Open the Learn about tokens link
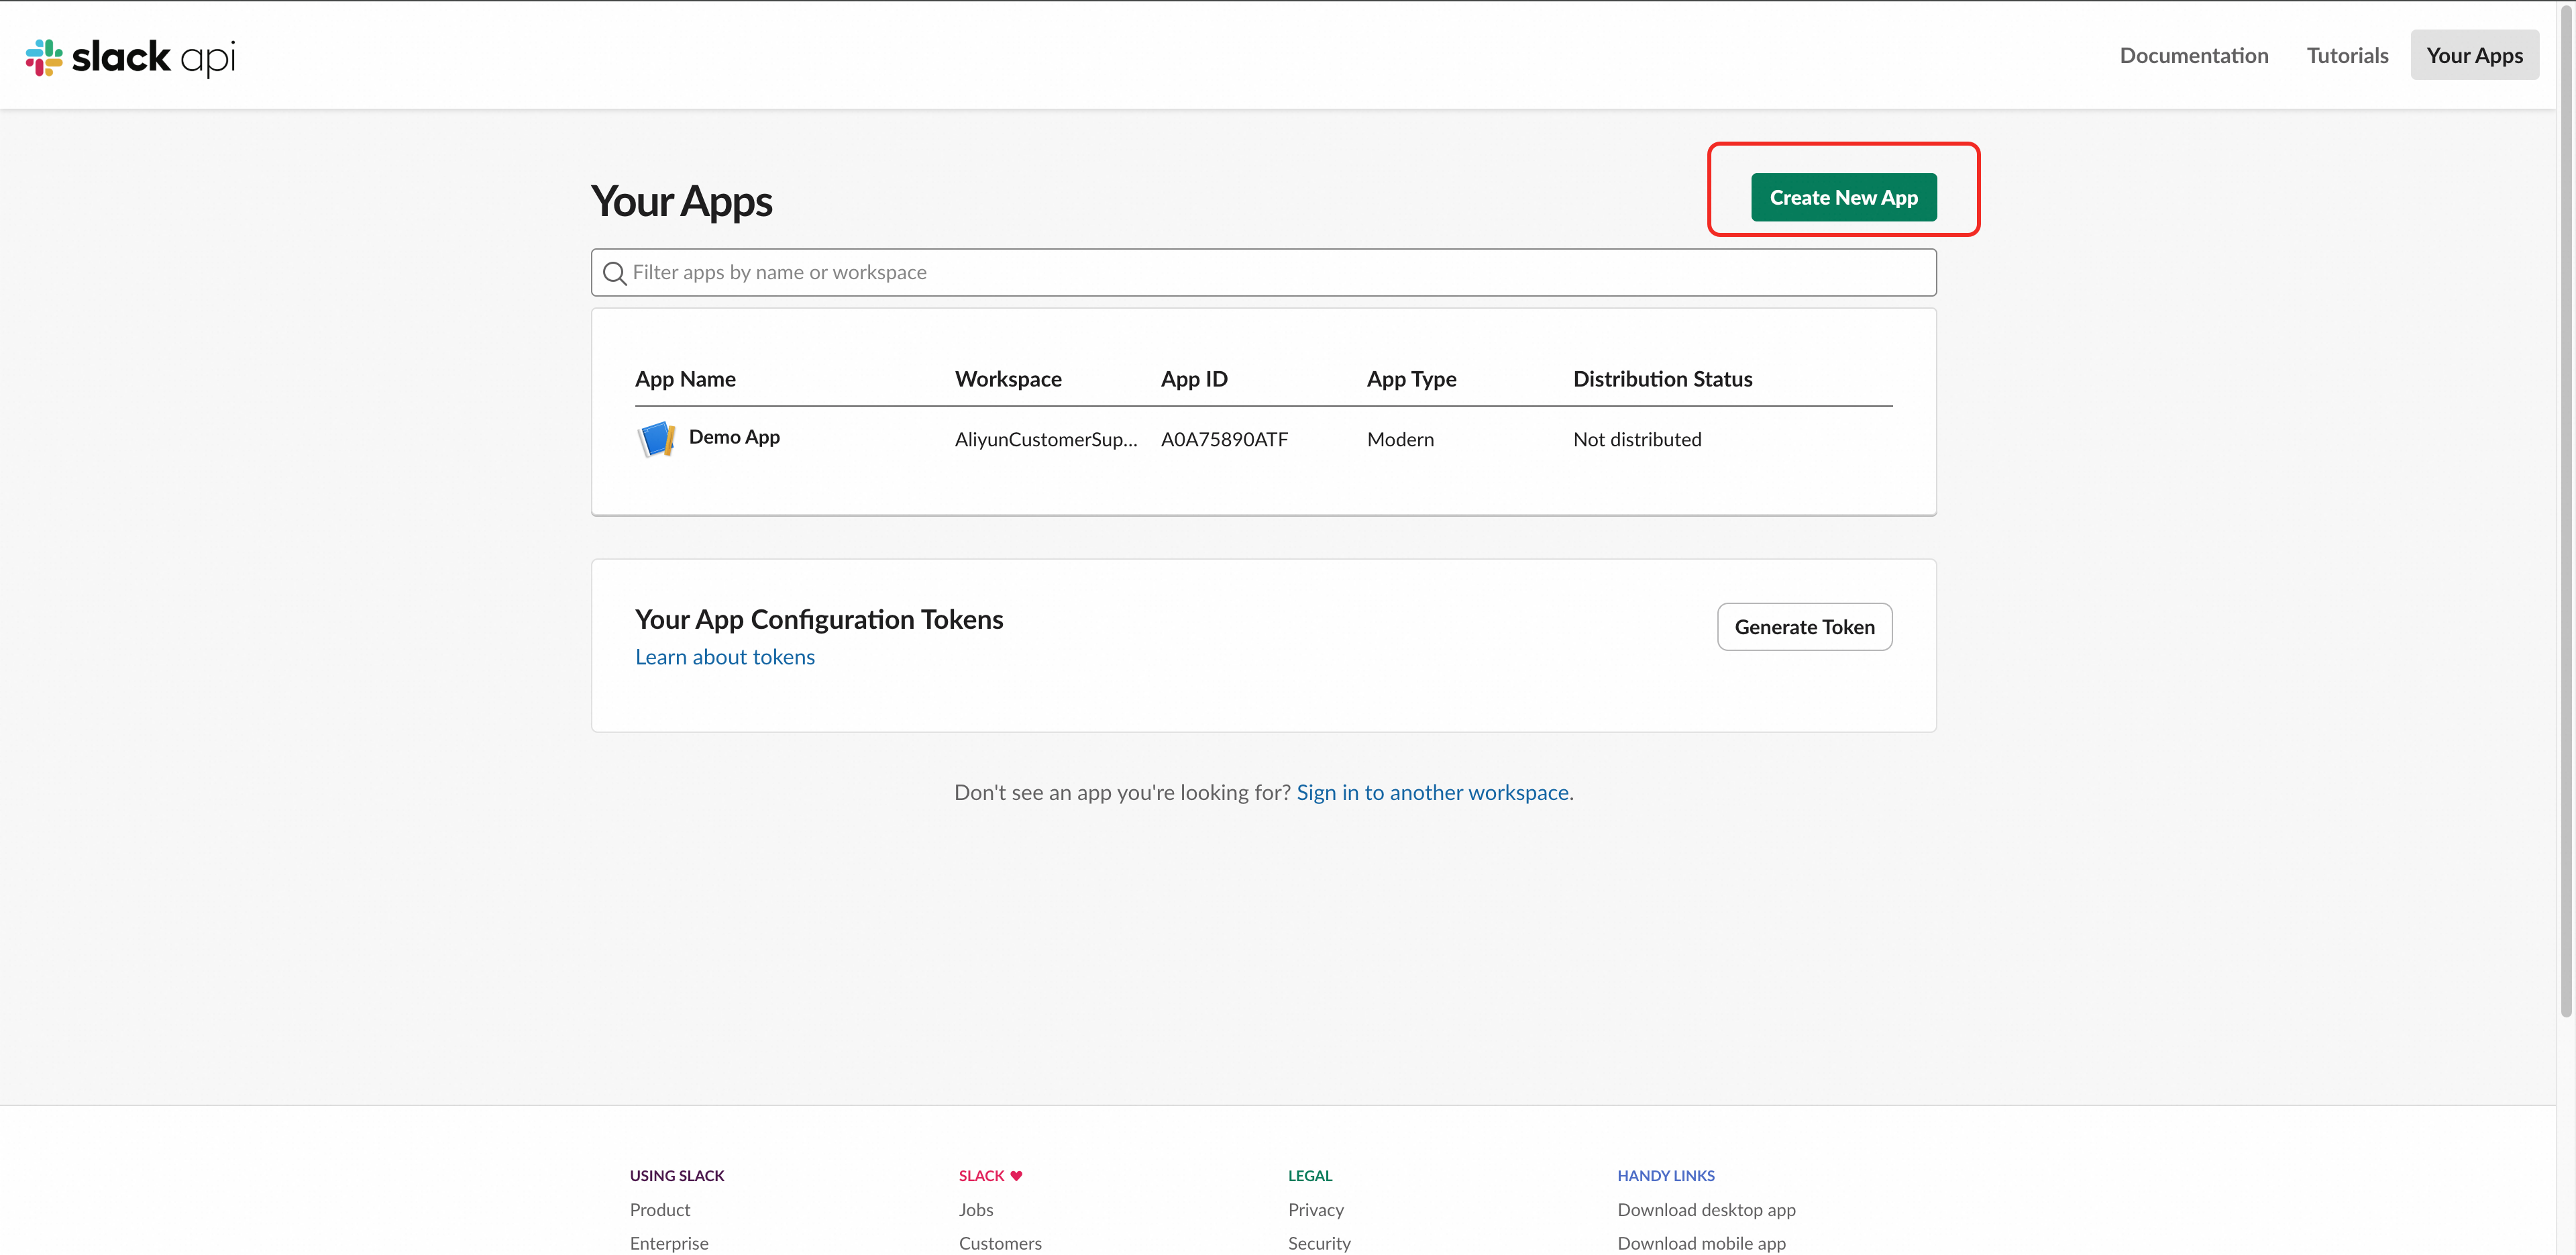Viewport: 2576px width, 1255px height. pos(725,656)
